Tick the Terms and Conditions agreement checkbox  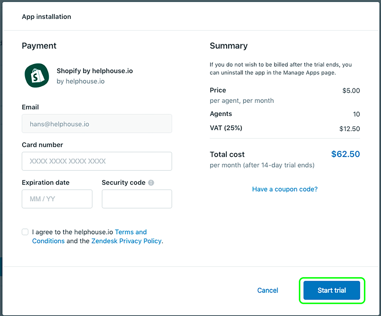(25, 232)
